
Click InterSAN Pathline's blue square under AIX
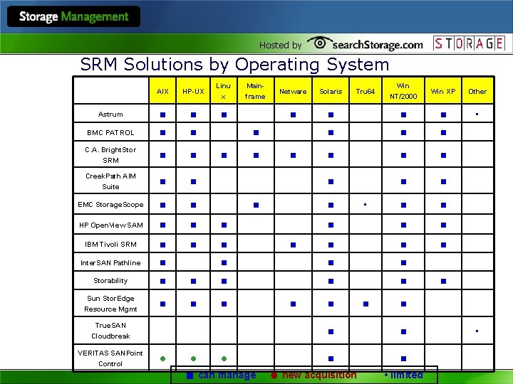pos(162,262)
